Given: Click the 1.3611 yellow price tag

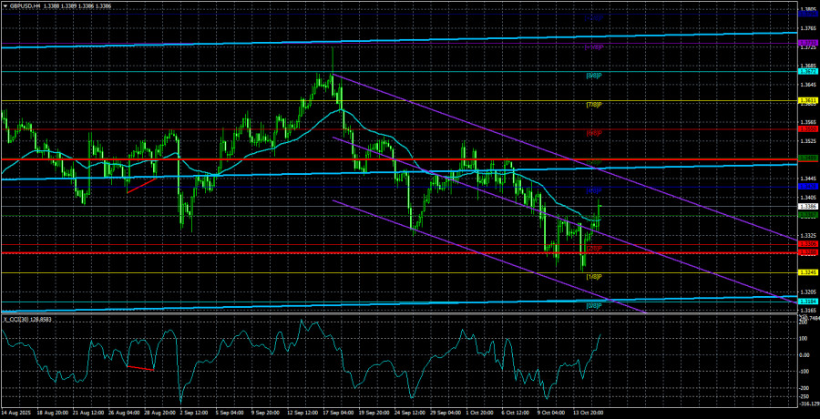Looking at the screenshot, I should 806,100.
